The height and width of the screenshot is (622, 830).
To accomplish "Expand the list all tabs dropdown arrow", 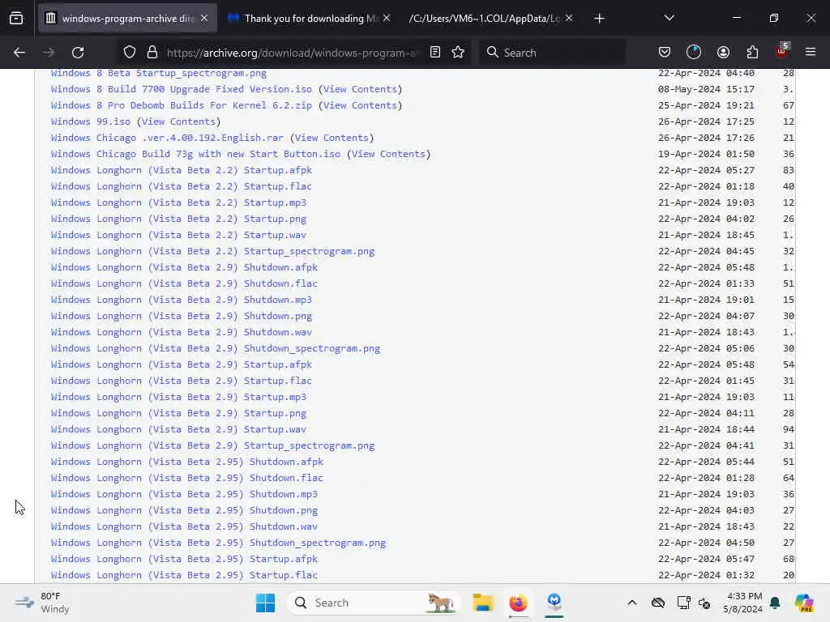I will tap(669, 18).
